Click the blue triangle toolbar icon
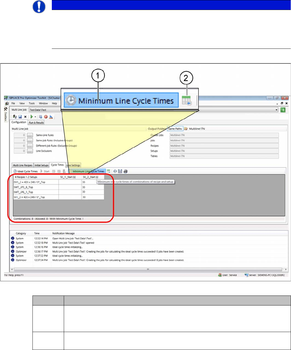The image size is (291, 350). tap(51, 117)
